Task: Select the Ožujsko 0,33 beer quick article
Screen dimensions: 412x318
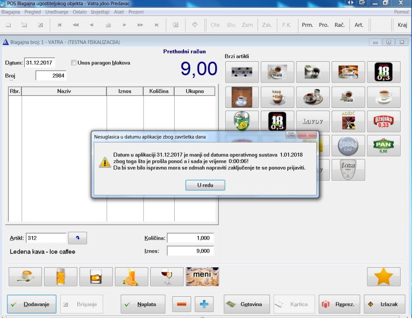Action: 383,122
